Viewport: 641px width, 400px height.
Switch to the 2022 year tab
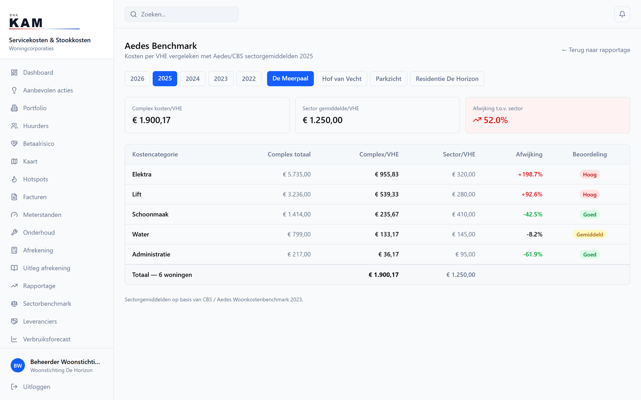click(249, 79)
